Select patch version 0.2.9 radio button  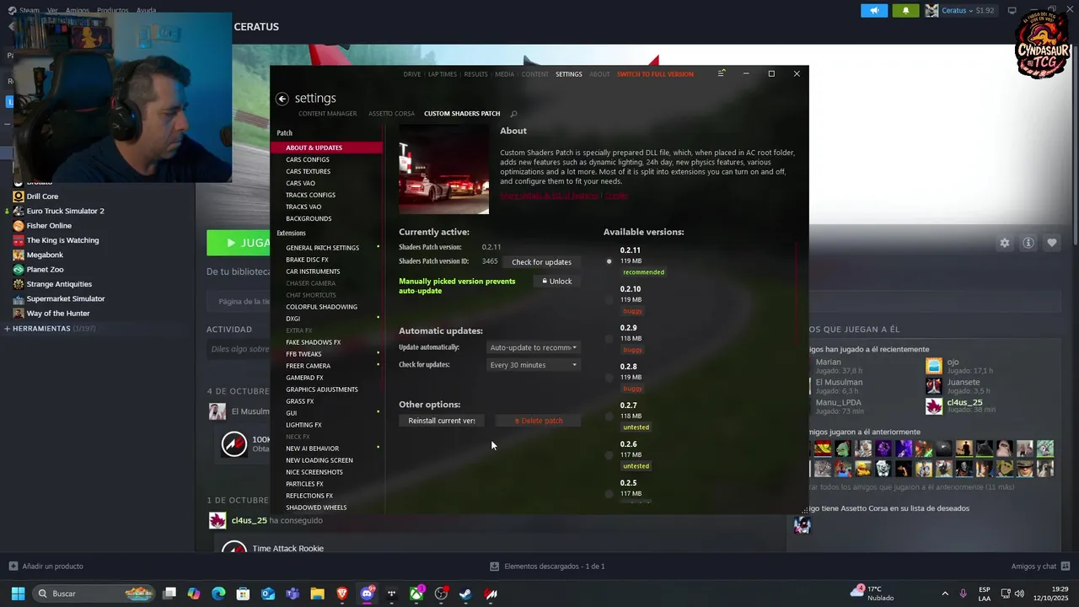[609, 339]
